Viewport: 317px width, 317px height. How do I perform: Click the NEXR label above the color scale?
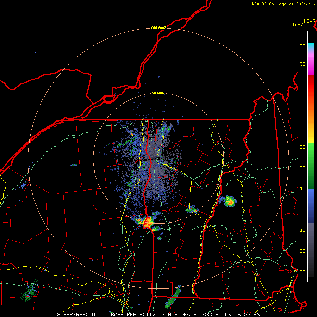310,21
